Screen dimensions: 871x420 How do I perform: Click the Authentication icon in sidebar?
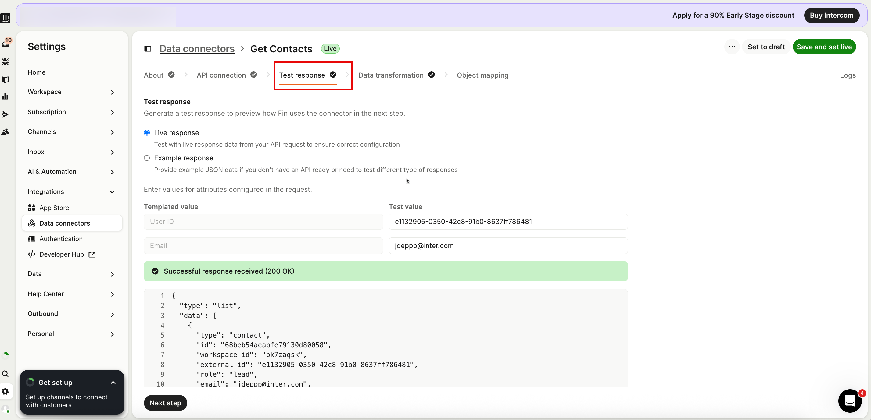pos(32,239)
